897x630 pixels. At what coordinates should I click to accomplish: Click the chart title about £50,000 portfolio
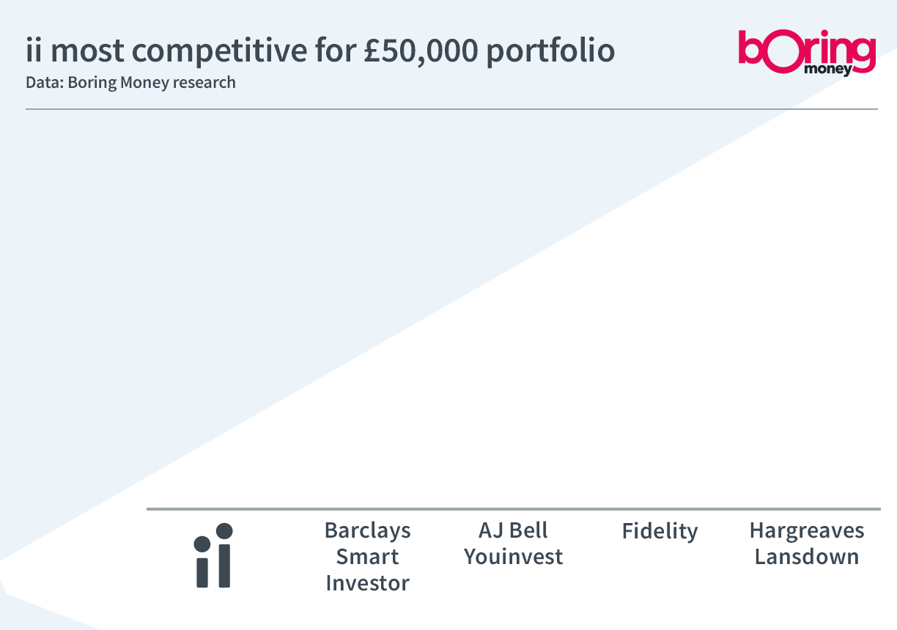(x=320, y=51)
